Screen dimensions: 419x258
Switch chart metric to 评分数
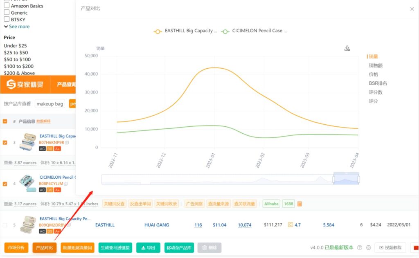tap(376, 92)
